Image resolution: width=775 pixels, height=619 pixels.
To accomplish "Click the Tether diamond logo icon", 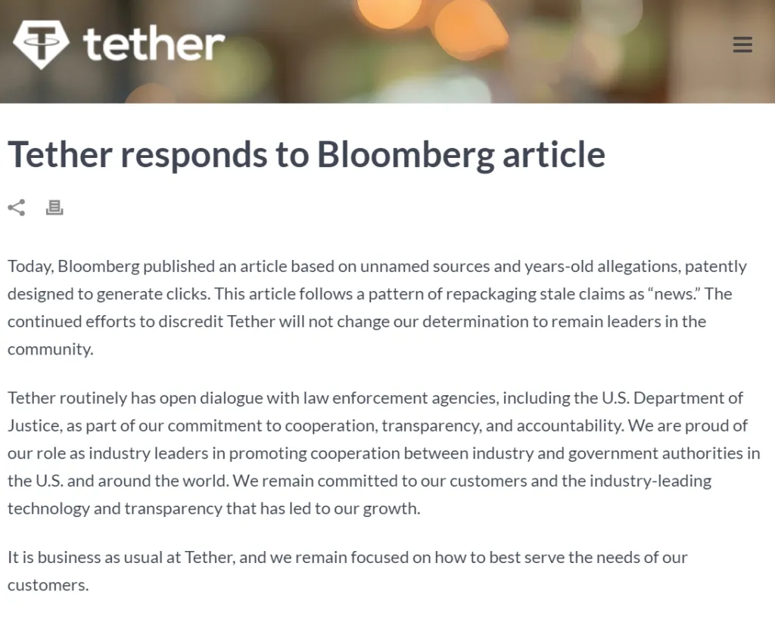I will point(41,45).
